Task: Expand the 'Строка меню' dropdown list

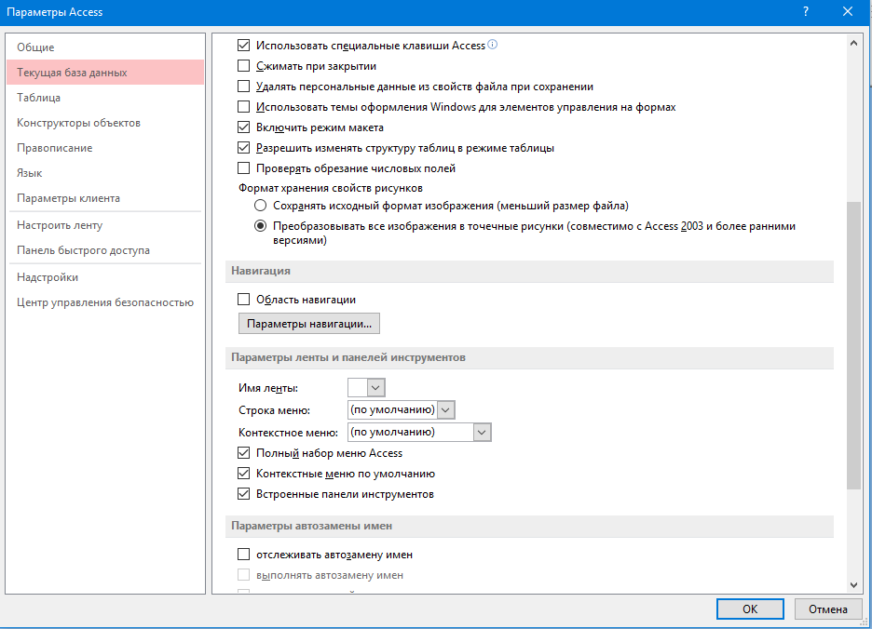Action: pos(445,410)
